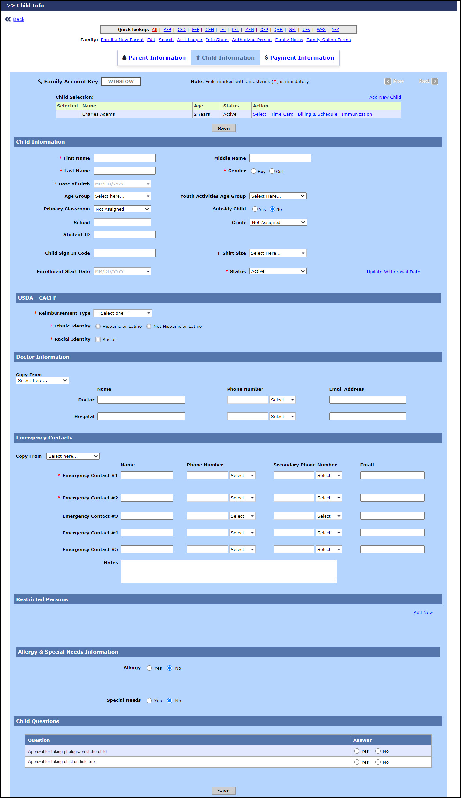Click the Add New Child link

pos(385,97)
